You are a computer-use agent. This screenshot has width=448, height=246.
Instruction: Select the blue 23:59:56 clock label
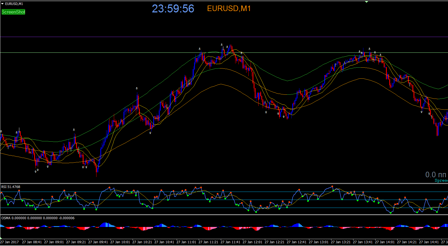(173, 9)
